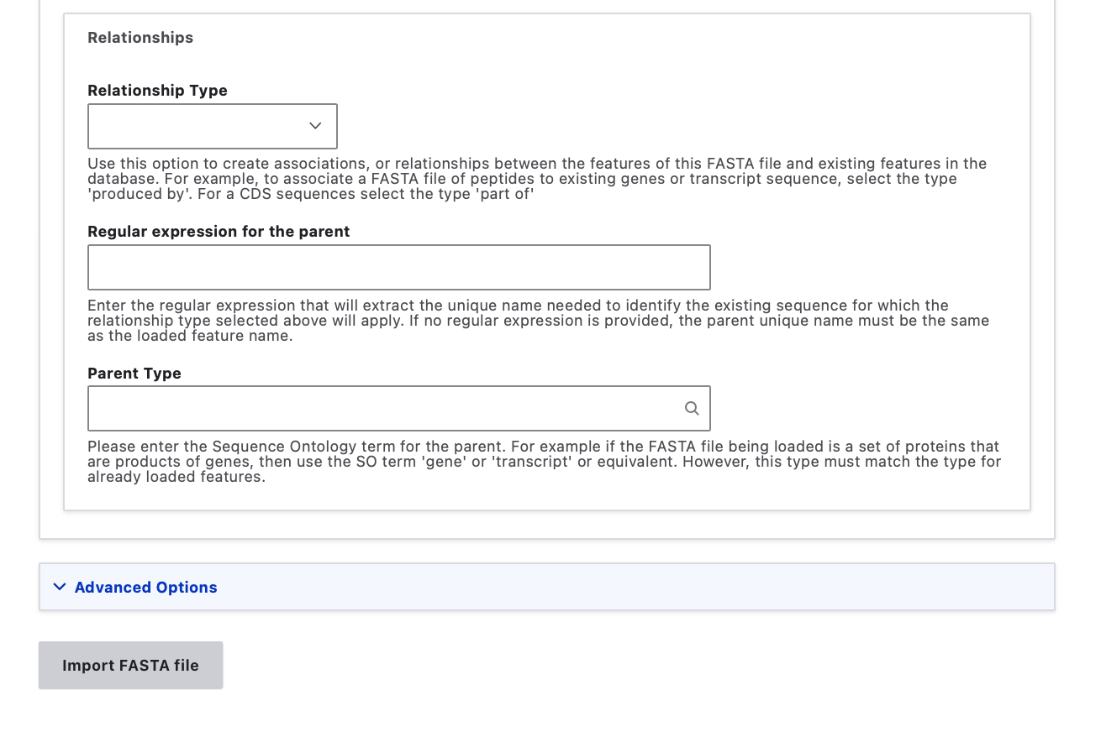This screenshot has width=1101, height=732.
Task: Click the Relationships fieldset heading
Action: [x=140, y=38]
